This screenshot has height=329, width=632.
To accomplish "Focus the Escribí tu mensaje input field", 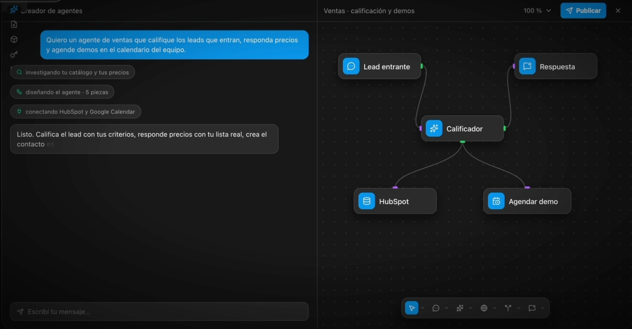I will (x=159, y=311).
